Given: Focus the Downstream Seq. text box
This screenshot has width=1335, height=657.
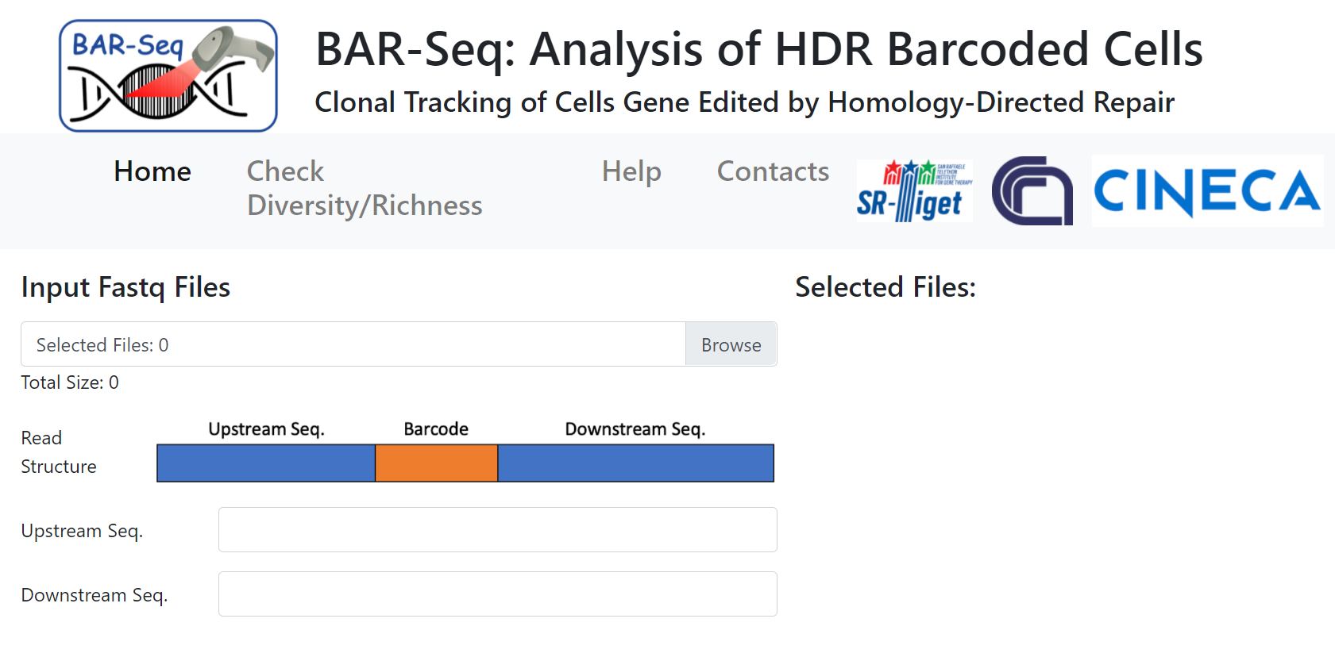Looking at the screenshot, I should coord(497,594).
